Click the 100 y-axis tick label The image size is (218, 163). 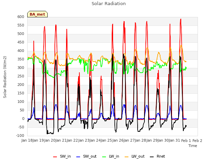click(21, 102)
